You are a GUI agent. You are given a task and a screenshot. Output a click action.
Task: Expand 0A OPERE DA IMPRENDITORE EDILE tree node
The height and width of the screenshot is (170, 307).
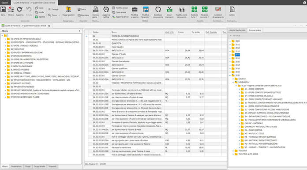tap(5, 39)
